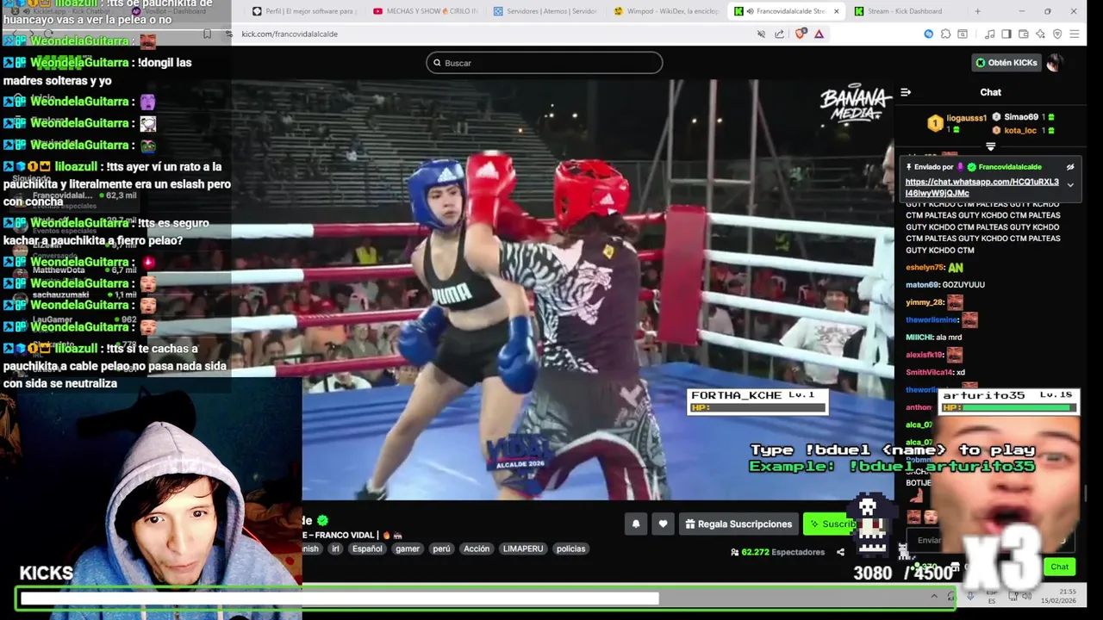Click username eshelyn75 in chat
1103x620 pixels.
[925, 268]
